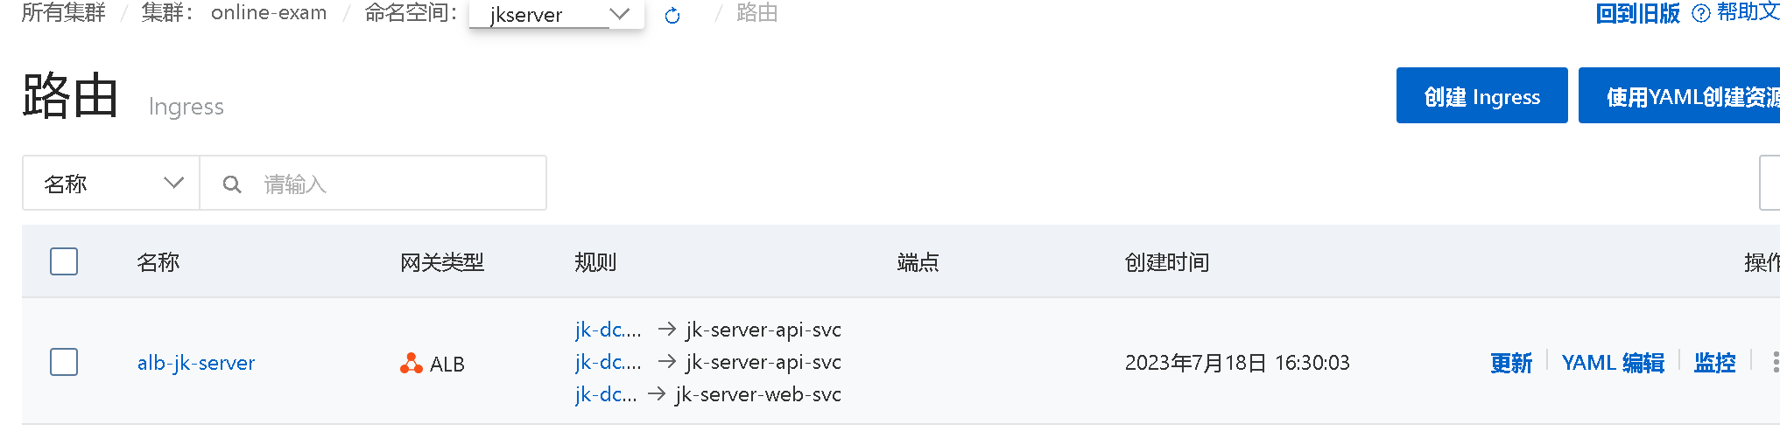Tick the select-all checkbox in table header
The image size is (1780, 431).
click(x=64, y=261)
